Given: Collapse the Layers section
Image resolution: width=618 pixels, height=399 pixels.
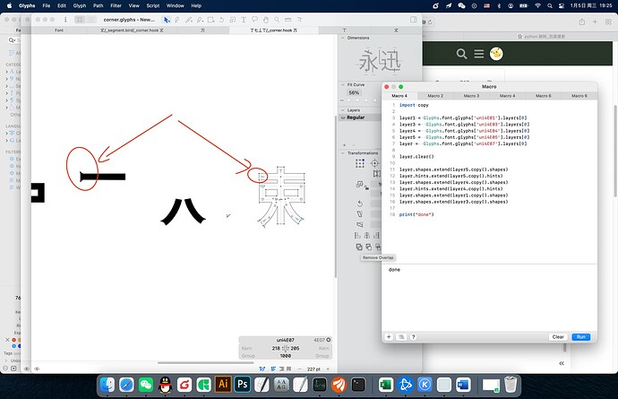Looking at the screenshot, I should [x=342, y=110].
